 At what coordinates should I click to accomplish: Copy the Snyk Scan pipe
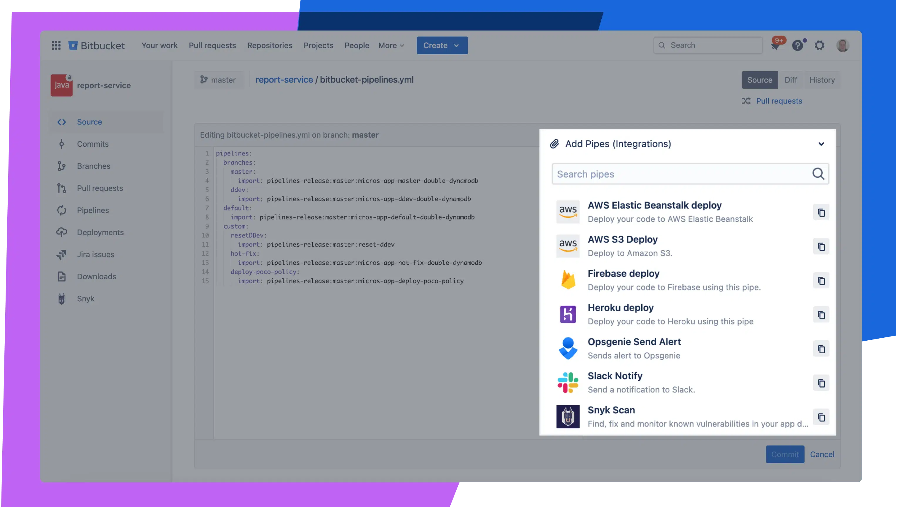tap(822, 417)
